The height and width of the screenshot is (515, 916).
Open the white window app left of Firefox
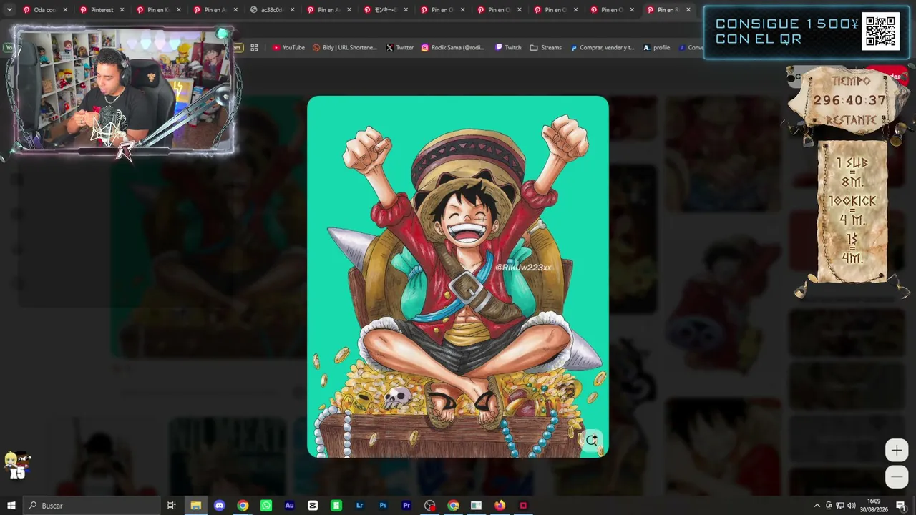(x=476, y=506)
